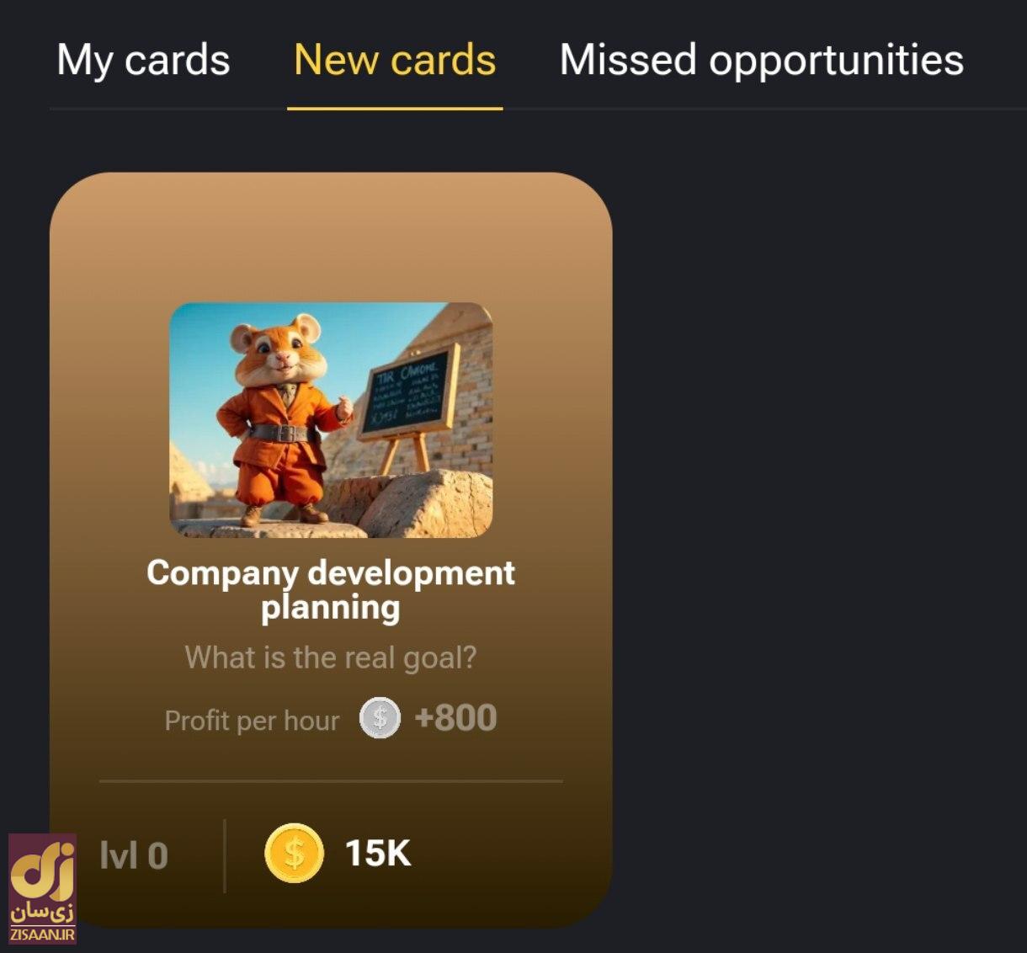Click the Profit per hour label

252,721
